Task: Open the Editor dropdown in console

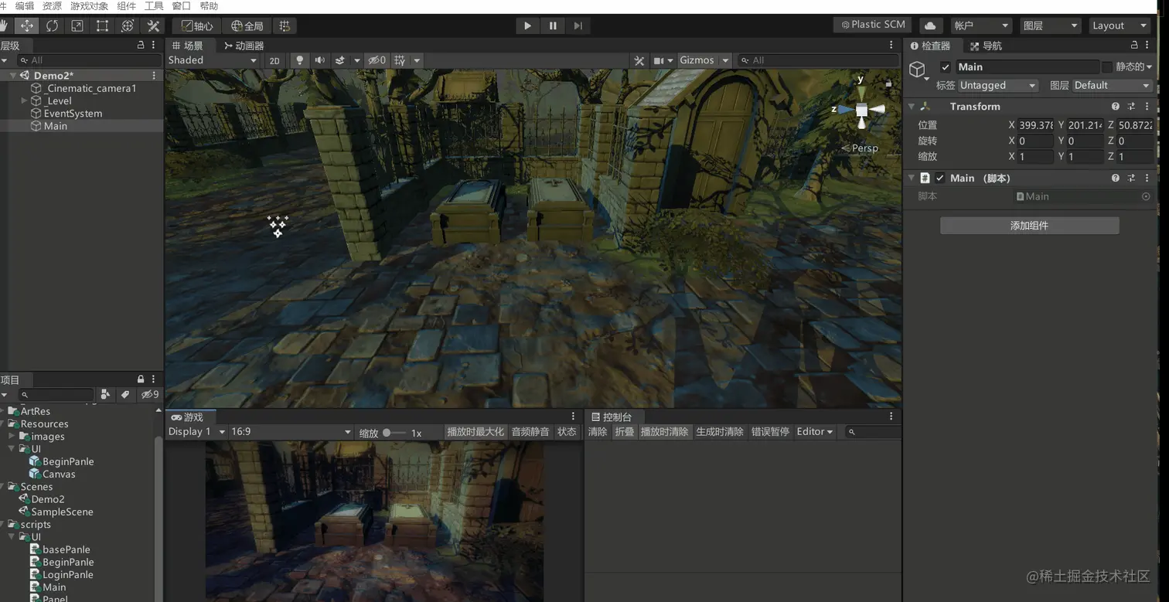Action: coord(815,432)
